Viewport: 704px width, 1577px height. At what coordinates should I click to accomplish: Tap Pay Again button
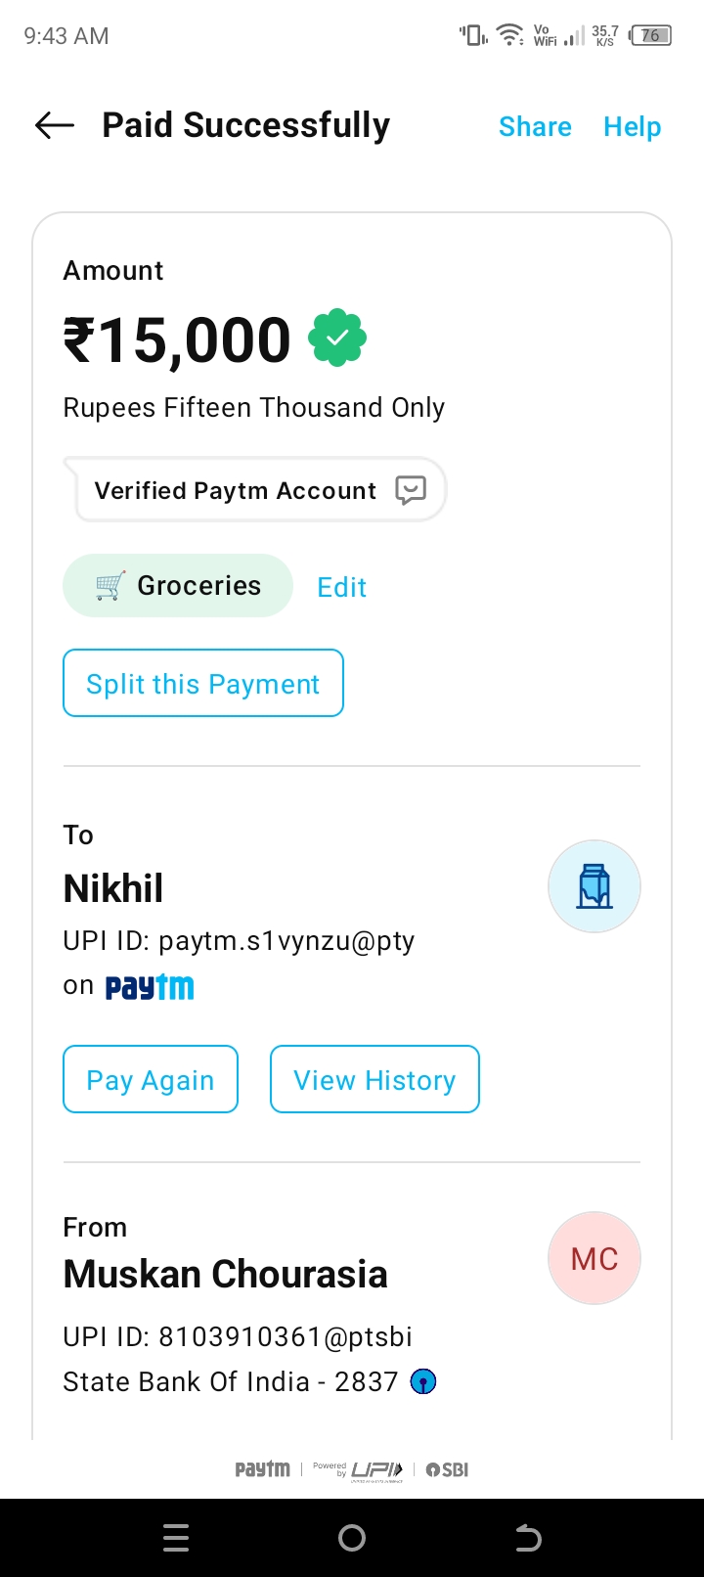tap(151, 1079)
